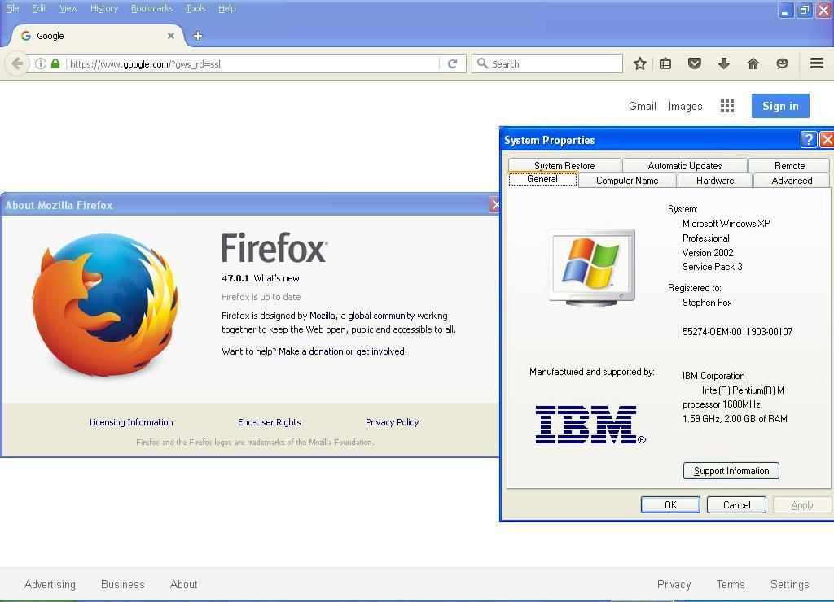The width and height of the screenshot is (834, 602).
Task: Open site information icon in address bar
Action: [x=41, y=63]
